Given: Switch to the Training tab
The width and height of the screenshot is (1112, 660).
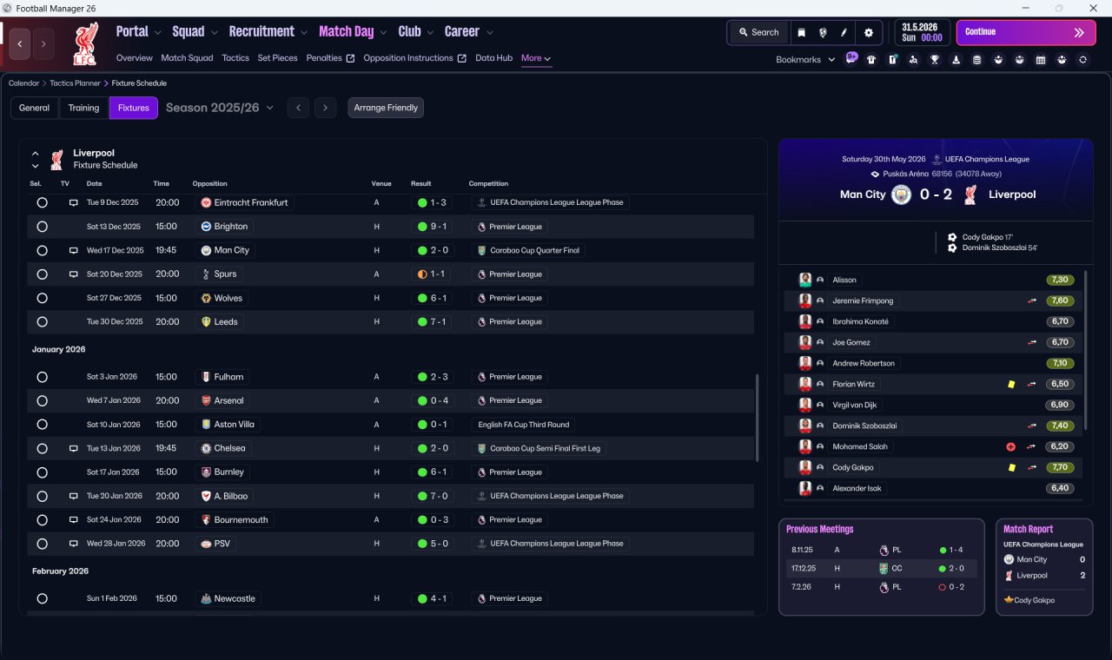Looking at the screenshot, I should tap(83, 108).
